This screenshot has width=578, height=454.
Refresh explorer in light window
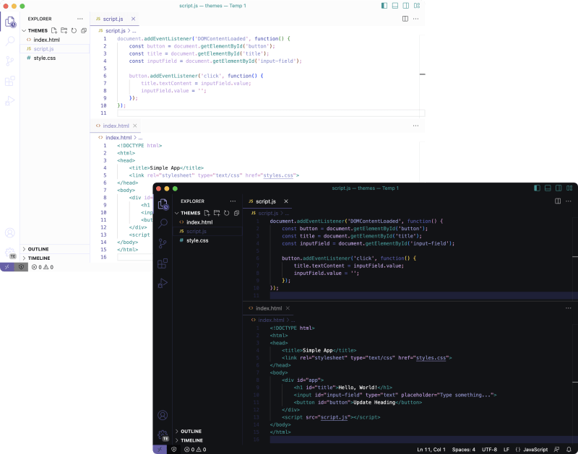(74, 30)
